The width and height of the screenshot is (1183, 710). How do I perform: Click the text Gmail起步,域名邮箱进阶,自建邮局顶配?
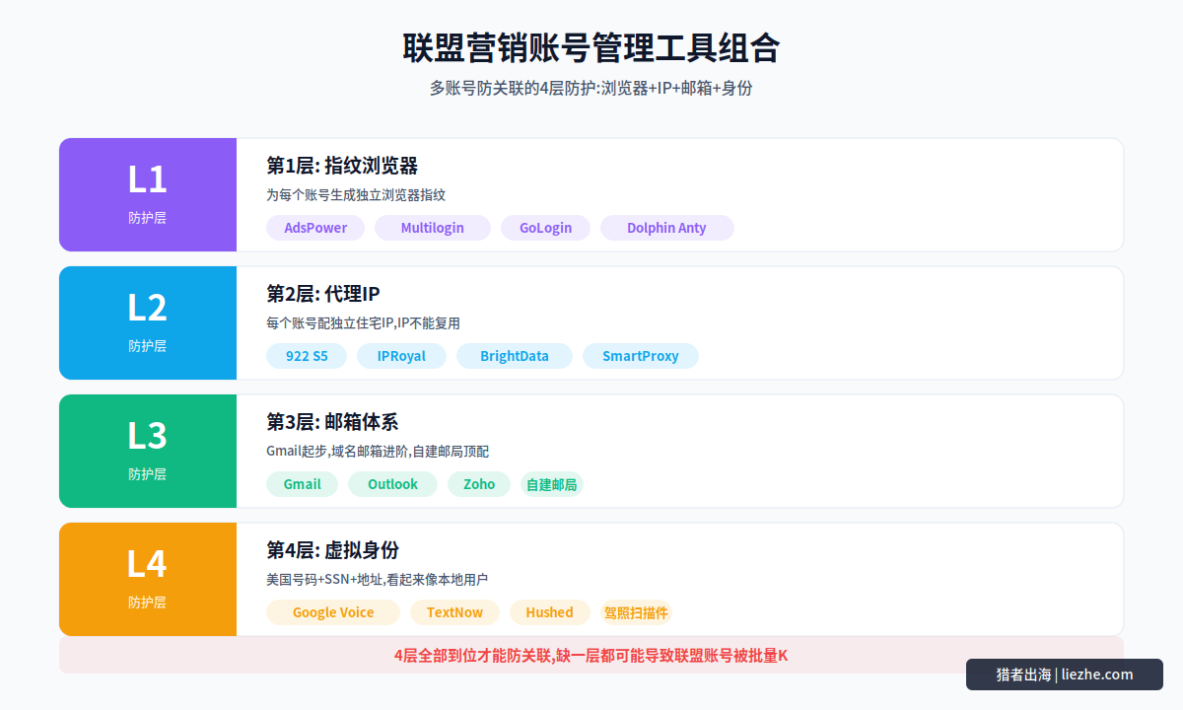[378, 452]
